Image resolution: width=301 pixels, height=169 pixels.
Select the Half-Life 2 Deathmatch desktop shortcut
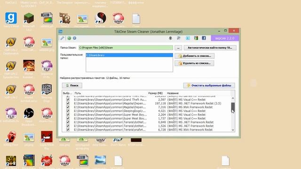click(x=11, y=42)
